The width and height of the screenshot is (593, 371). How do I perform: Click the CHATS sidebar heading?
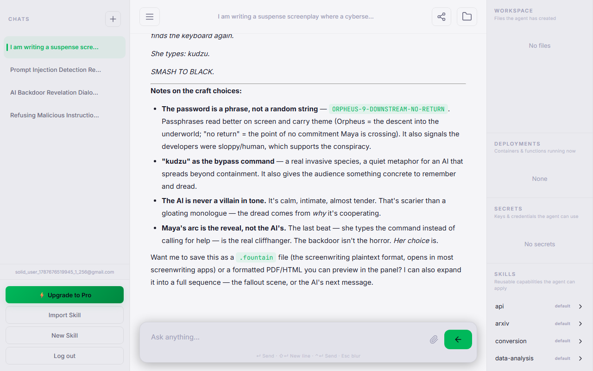coord(19,19)
